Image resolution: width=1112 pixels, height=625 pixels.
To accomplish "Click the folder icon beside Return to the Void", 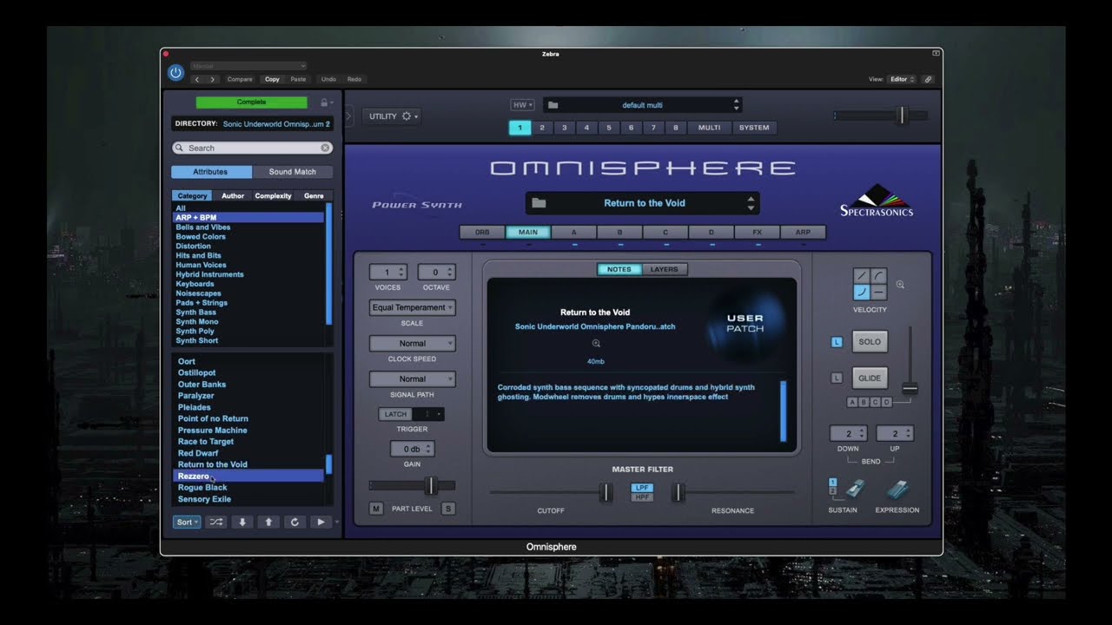I will (539, 203).
